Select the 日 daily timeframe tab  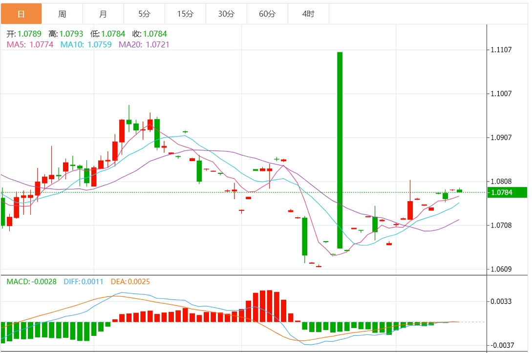[21, 14]
